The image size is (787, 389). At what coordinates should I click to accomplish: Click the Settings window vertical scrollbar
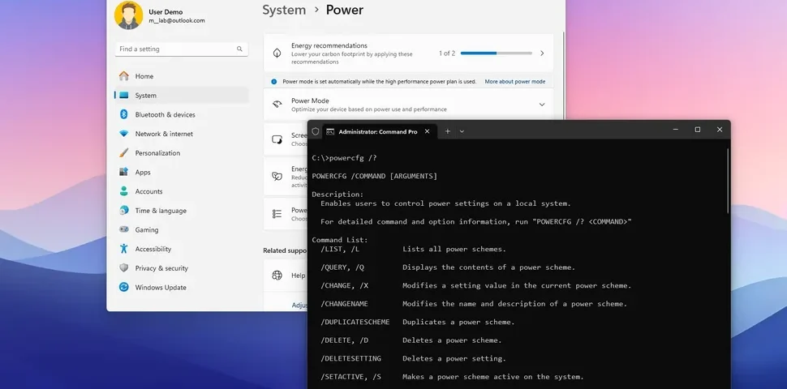tap(564, 75)
